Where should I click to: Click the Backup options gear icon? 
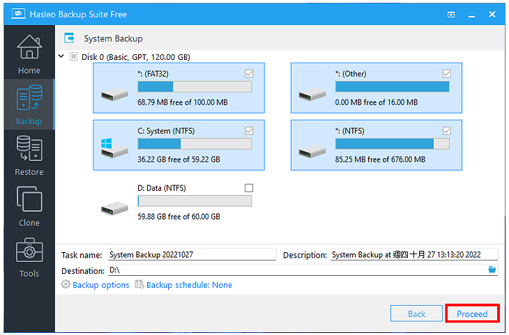(66, 284)
